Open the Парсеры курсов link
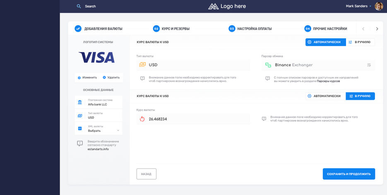The width and height of the screenshot is (387, 195). pyautogui.click(x=328, y=81)
